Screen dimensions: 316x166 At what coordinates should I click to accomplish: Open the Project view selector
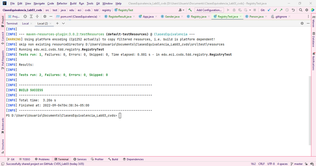click(x=14, y=16)
